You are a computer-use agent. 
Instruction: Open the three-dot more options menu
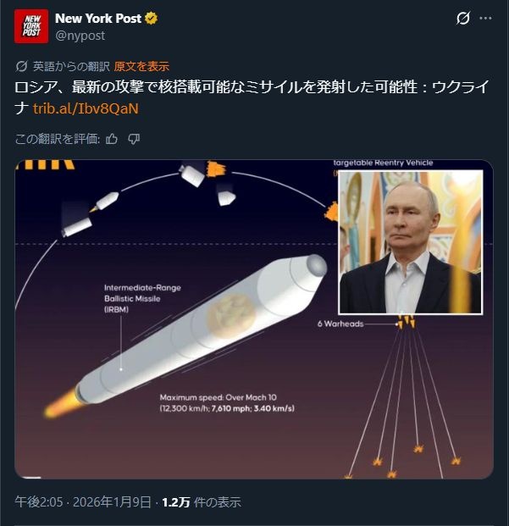click(x=485, y=18)
